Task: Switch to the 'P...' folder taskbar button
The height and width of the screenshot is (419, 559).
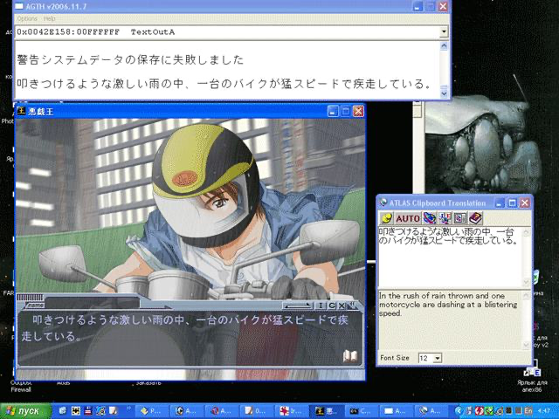Action: (152, 411)
